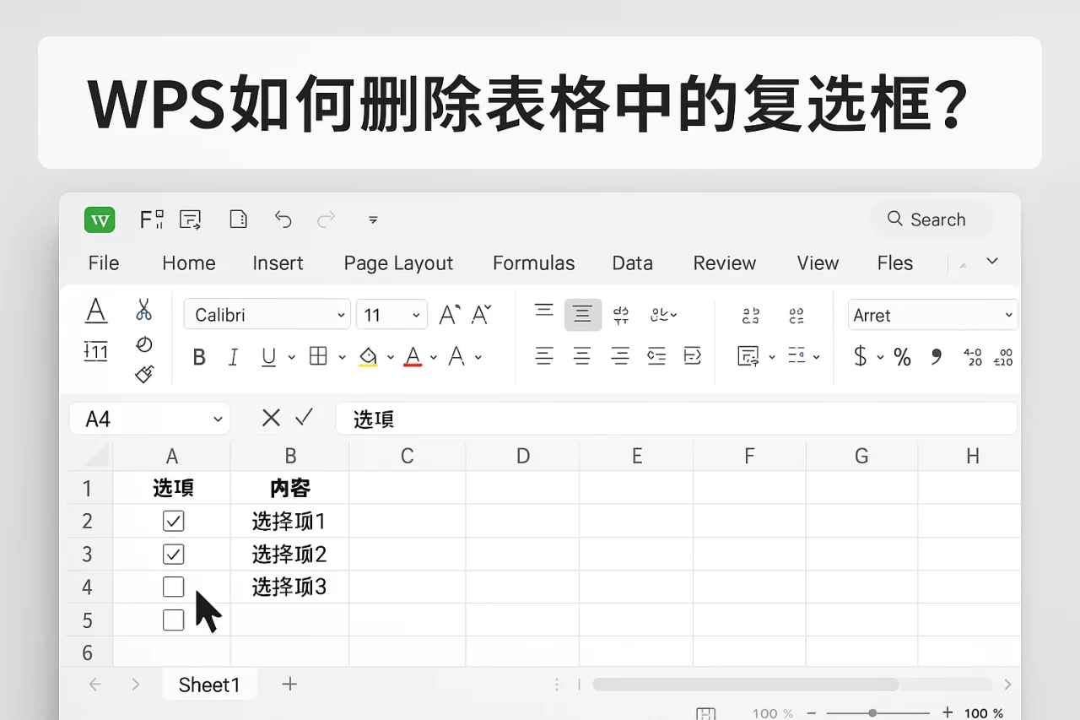The image size is (1080, 720).
Task: Open the font color dropdown arrow
Action: [433, 357]
